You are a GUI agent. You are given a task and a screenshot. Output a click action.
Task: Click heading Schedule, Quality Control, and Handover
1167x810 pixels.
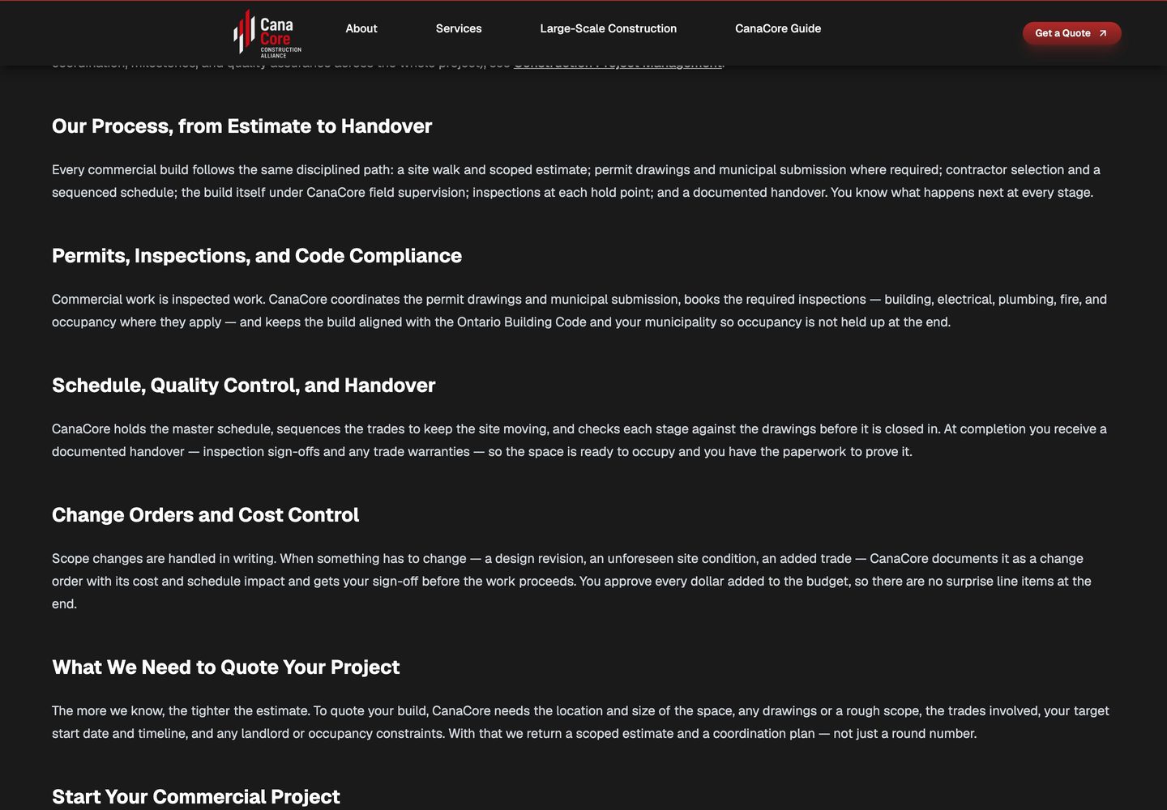point(243,386)
